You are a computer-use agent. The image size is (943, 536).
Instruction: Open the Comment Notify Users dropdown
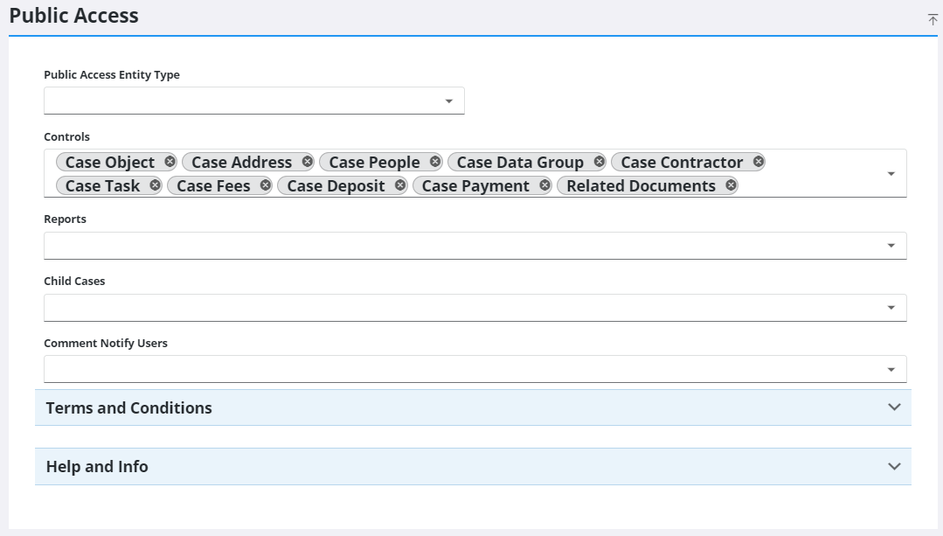point(891,369)
